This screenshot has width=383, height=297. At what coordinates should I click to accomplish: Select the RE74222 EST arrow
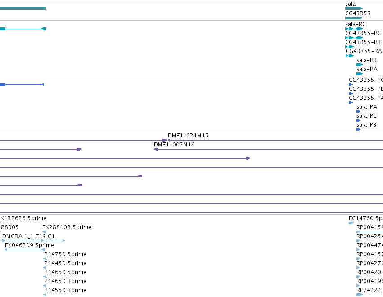pyautogui.click(x=360, y=295)
